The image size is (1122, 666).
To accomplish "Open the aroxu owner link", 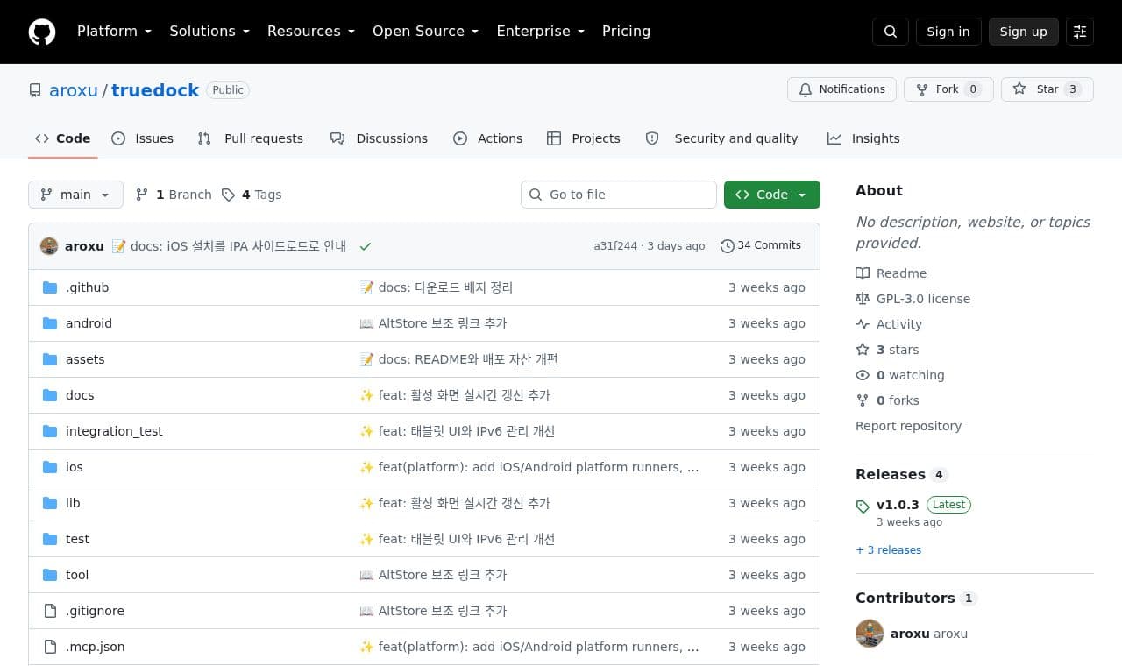I will [74, 90].
